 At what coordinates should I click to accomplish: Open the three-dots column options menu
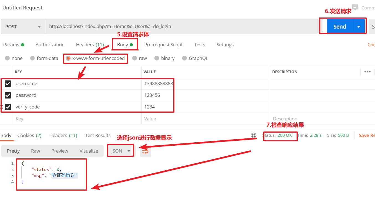tap(368, 72)
